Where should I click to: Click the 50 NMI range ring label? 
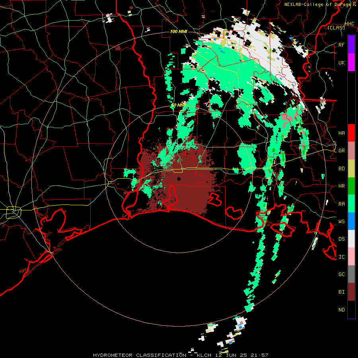pyautogui.click(x=179, y=105)
